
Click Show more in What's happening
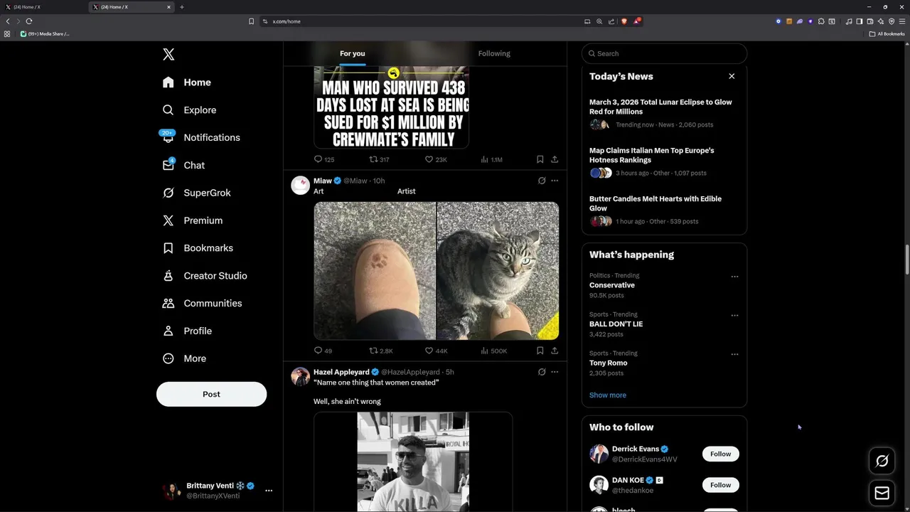click(x=608, y=395)
